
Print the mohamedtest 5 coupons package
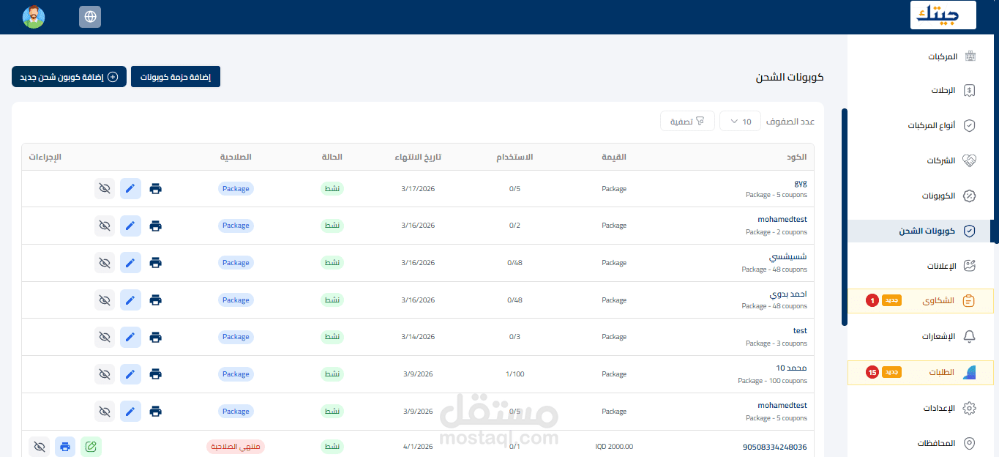click(155, 412)
